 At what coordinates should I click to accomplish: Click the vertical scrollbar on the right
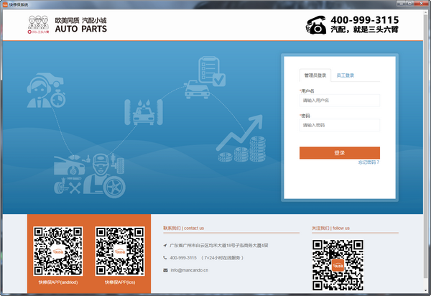425,146
